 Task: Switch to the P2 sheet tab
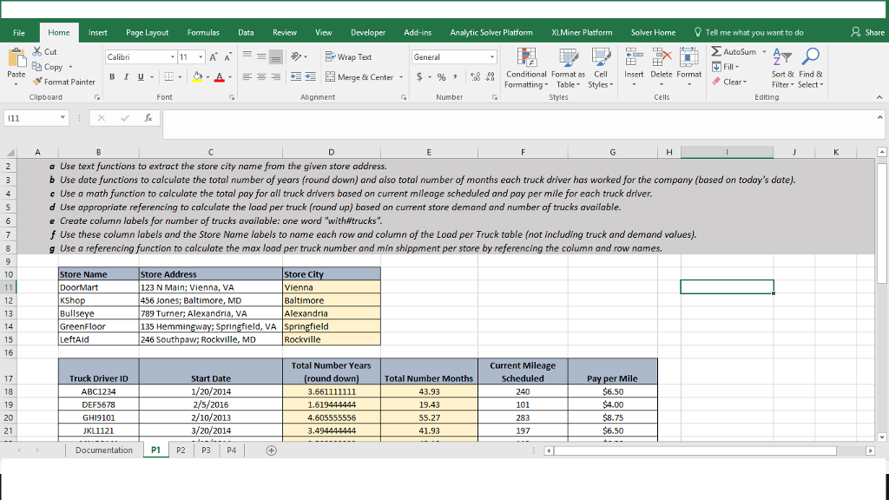(x=181, y=451)
